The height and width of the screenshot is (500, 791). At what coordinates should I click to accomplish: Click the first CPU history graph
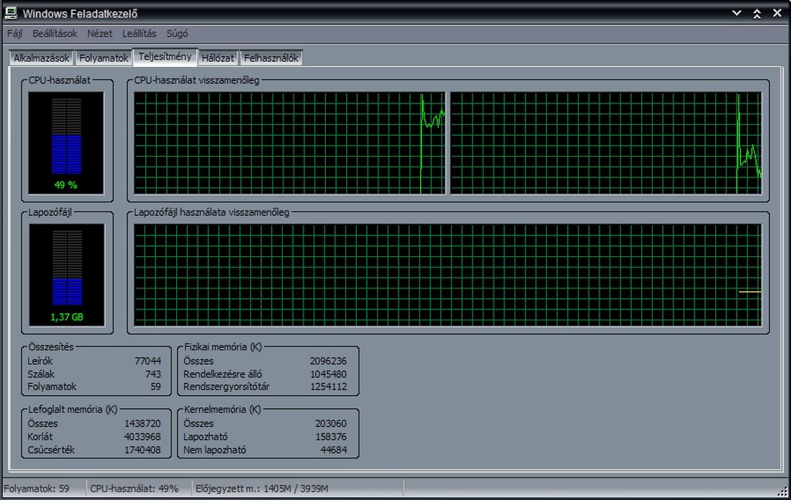pos(290,143)
